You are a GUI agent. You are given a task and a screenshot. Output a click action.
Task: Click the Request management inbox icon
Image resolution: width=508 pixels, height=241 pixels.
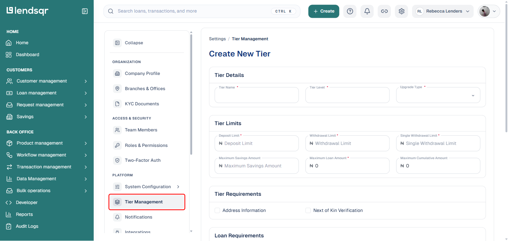pyautogui.click(x=10, y=105)
